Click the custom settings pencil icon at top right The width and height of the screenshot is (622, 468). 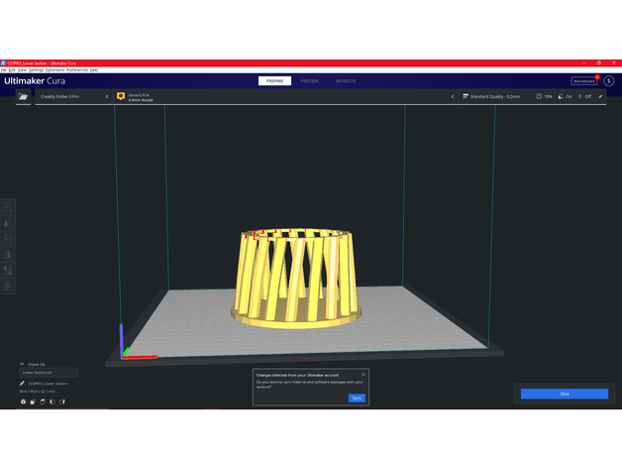[601, 97]
